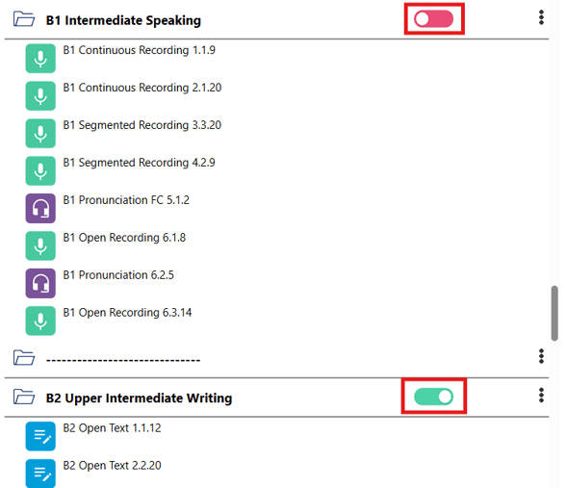Viewport: 567px width, 488px height.
Task: Open B1 Segmented Recording 4.2.9 activity
Action: [x=139, y=163]
